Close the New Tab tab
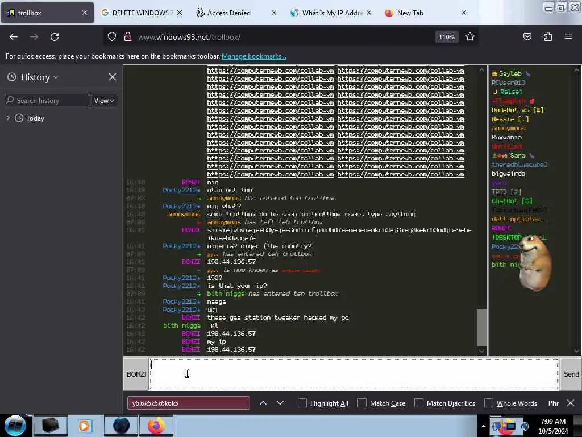This screenshot has width=582, height=437. (x=464, y=13)
